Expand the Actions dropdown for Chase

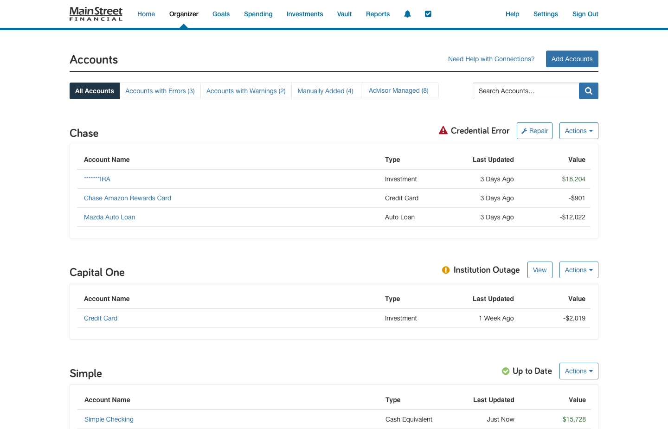pyautogui.click(x=578, y=131)
